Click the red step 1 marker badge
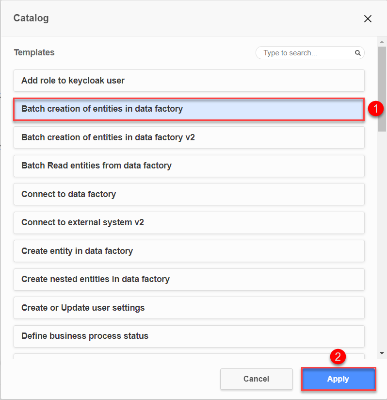Image resolution: width=387 pixels, height=400 pixels. (x=375, y=109)
